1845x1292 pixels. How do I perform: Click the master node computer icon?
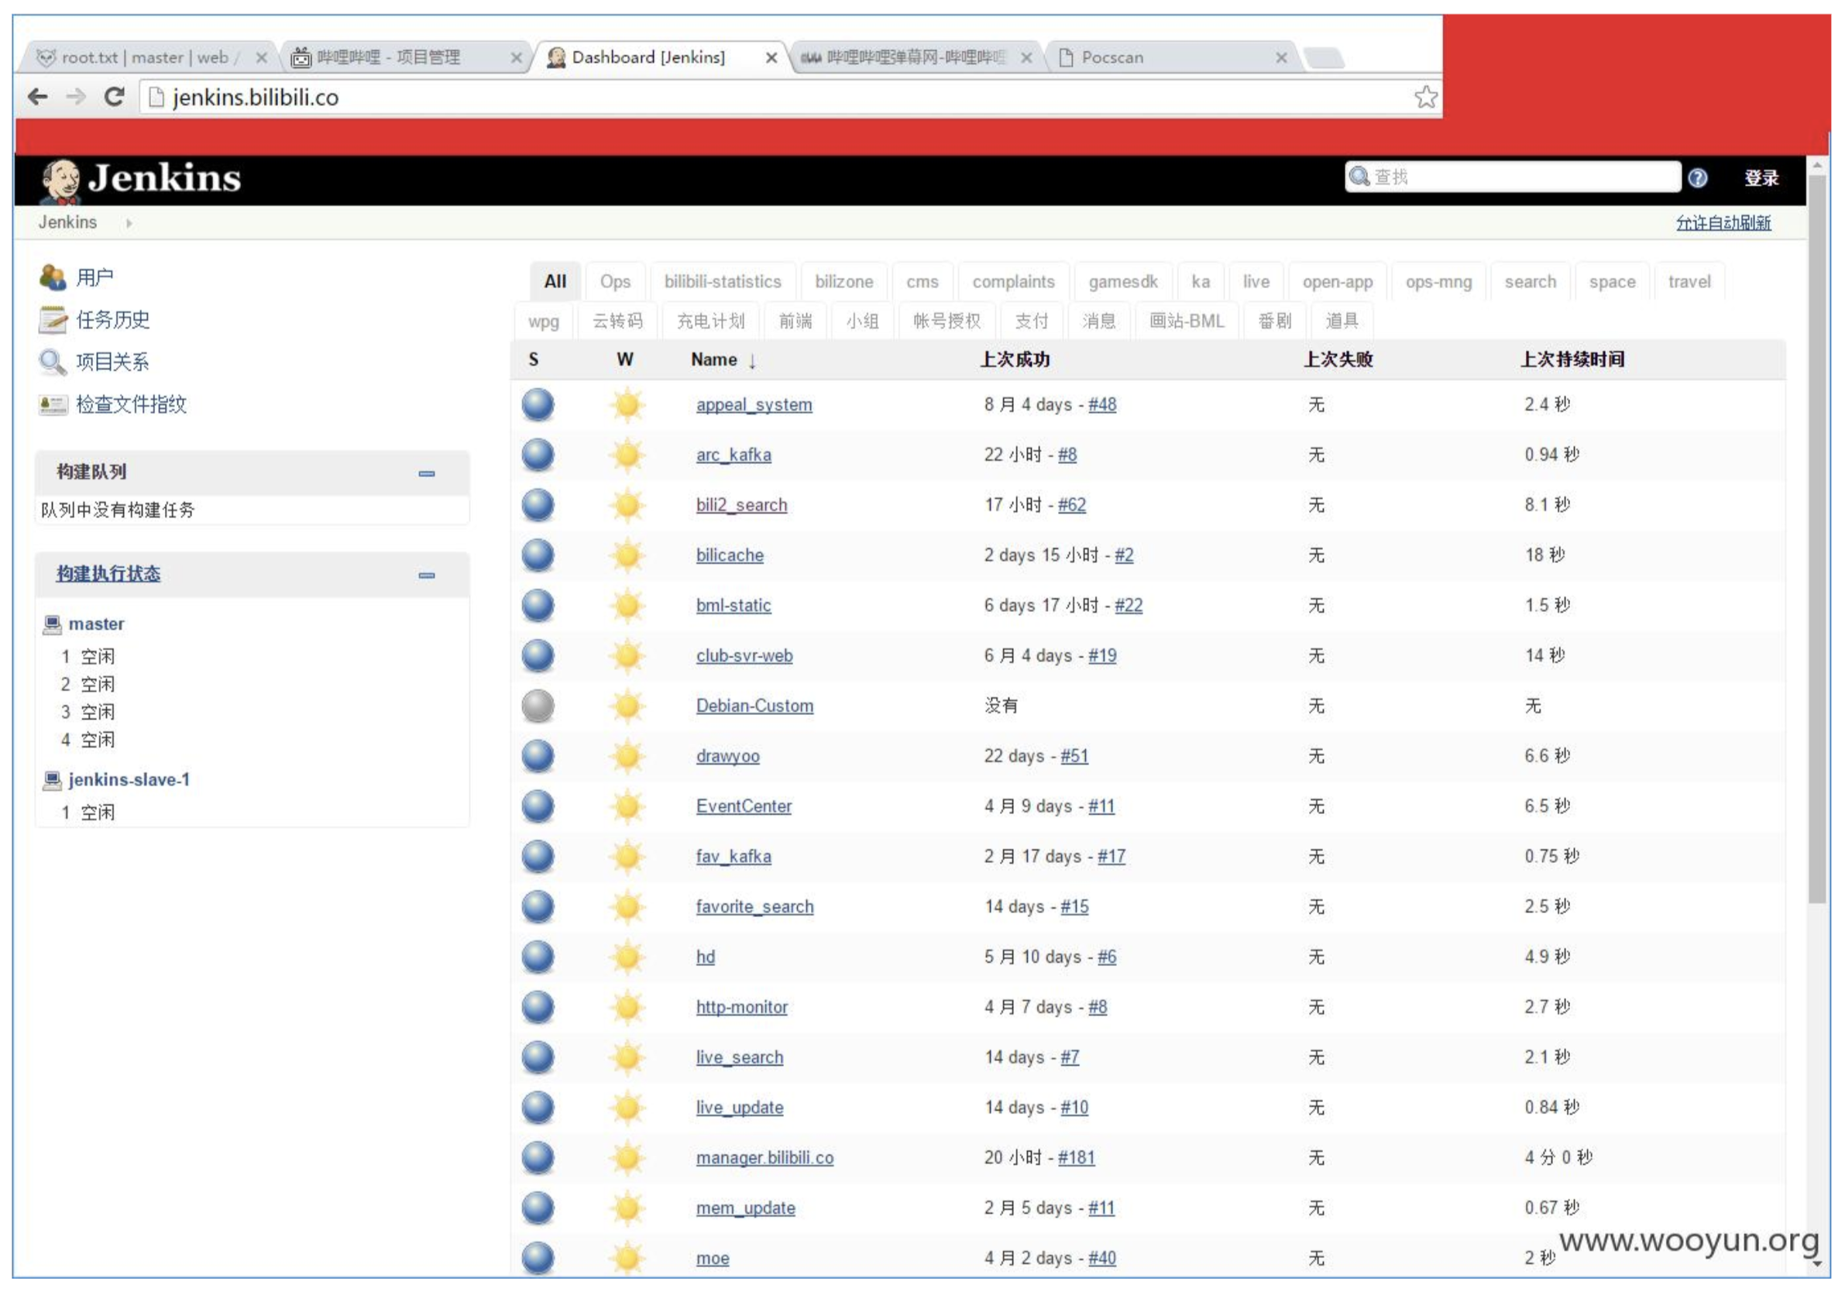coord(52,624)
